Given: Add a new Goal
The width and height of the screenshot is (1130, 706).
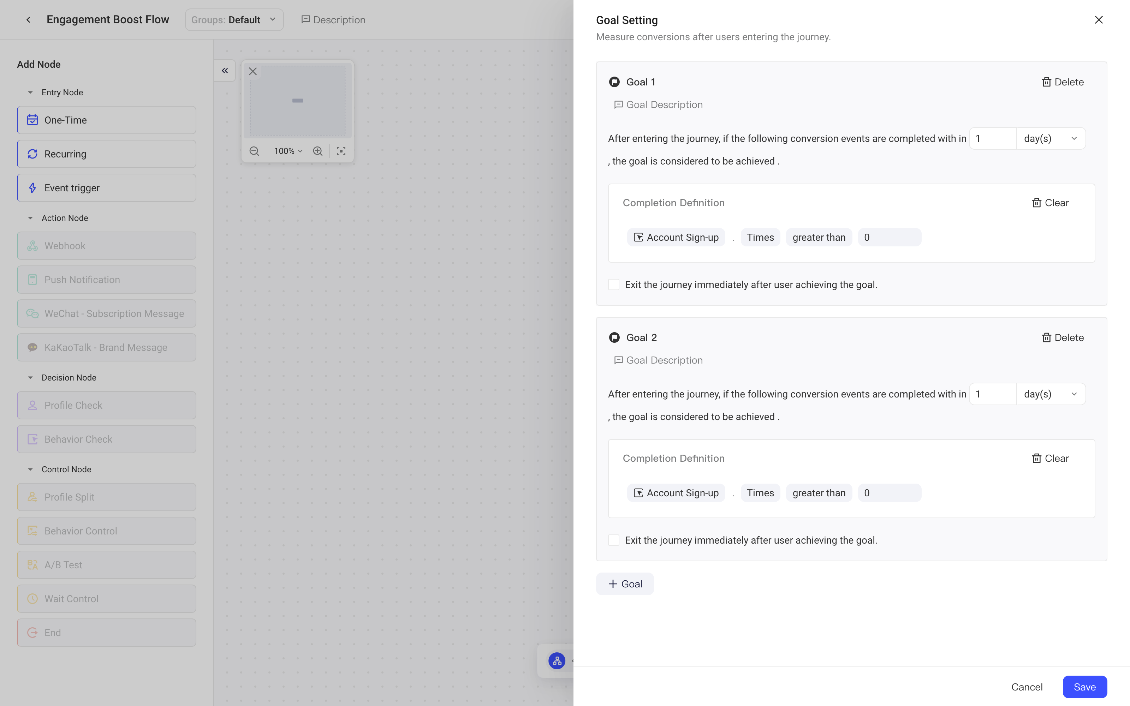Looking at the screenshot, I should point(625,584).
